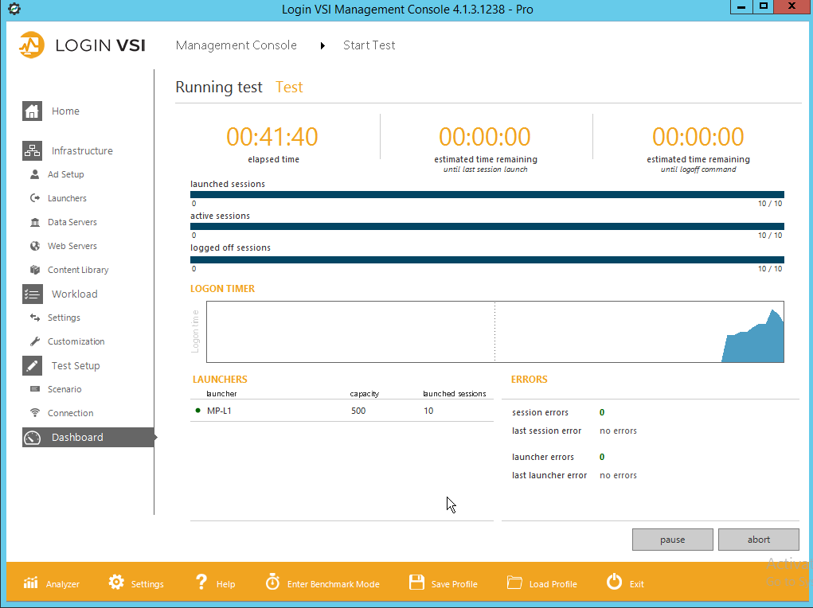The width and height of the screenshot is (813, 608).
Task: Click Load Profile
Action: 553,584
